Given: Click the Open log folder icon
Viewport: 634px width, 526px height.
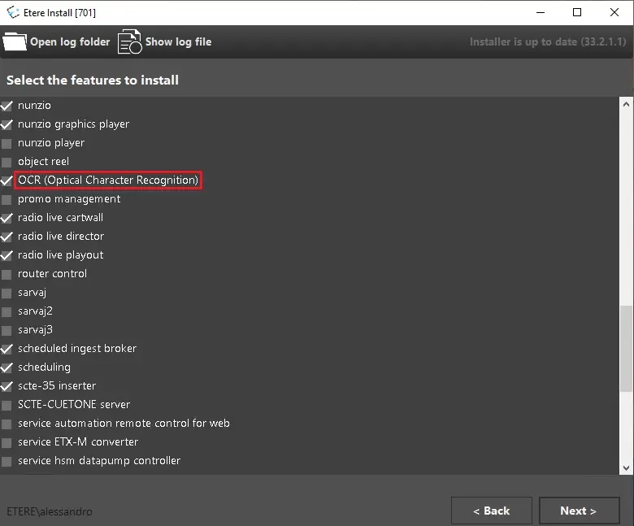Looking at the screenshot, I should pyautogui.click(x=15, y=41).
